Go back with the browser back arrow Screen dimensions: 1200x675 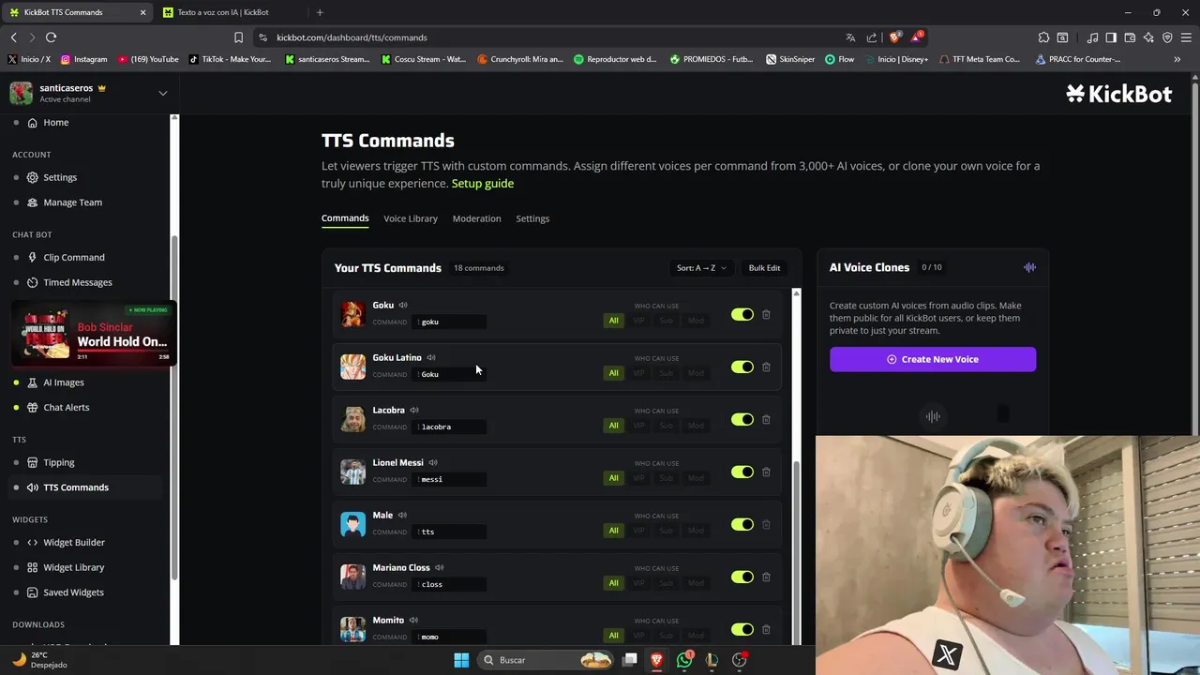point(13,37)
